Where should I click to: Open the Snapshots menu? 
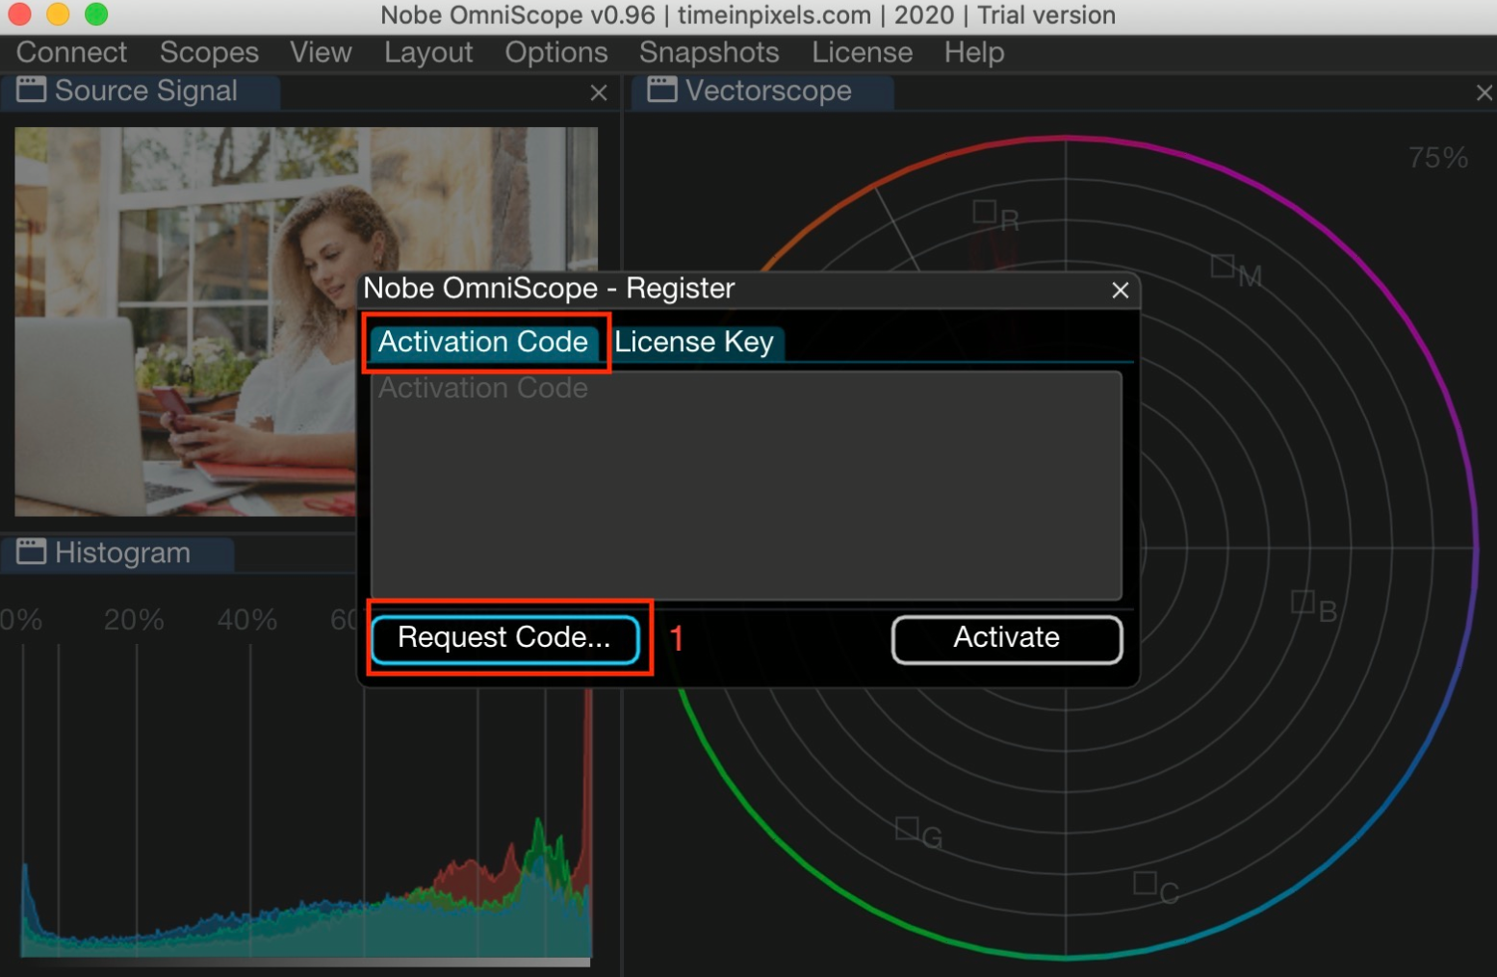(x=709, y=52)
